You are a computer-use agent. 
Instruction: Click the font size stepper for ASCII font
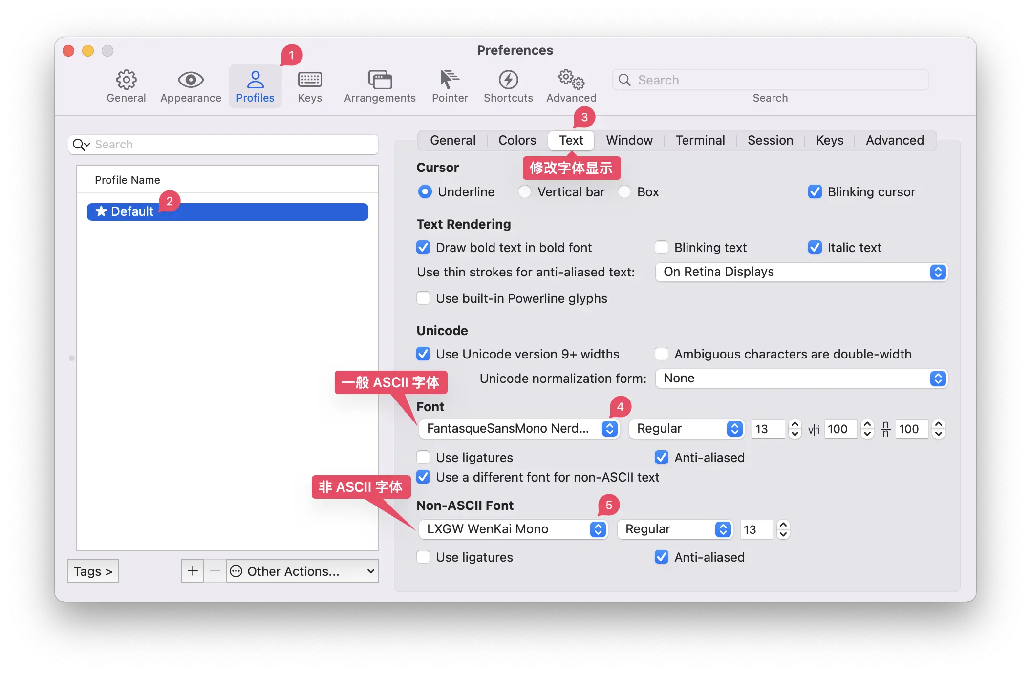[794, 429]
